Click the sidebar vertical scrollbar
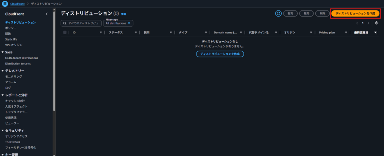Viewport: 384px width, 156px height. click(x=54, y=61)
